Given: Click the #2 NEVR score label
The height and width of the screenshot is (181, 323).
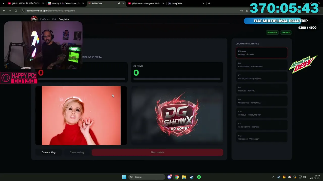Looking at the screenshot, I should pos(138,66).
